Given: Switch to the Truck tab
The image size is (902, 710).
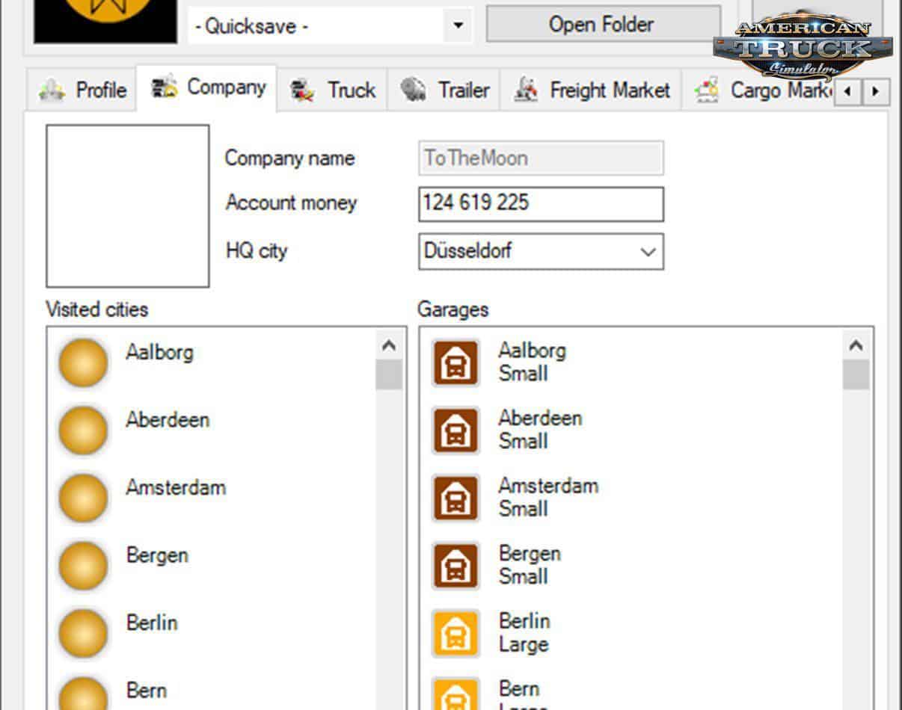Looking at the screenshot, I should pos(333,90).
